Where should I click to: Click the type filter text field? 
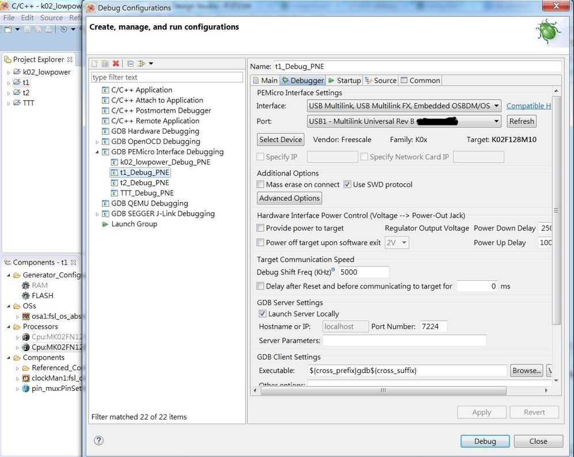coord(167,77)
